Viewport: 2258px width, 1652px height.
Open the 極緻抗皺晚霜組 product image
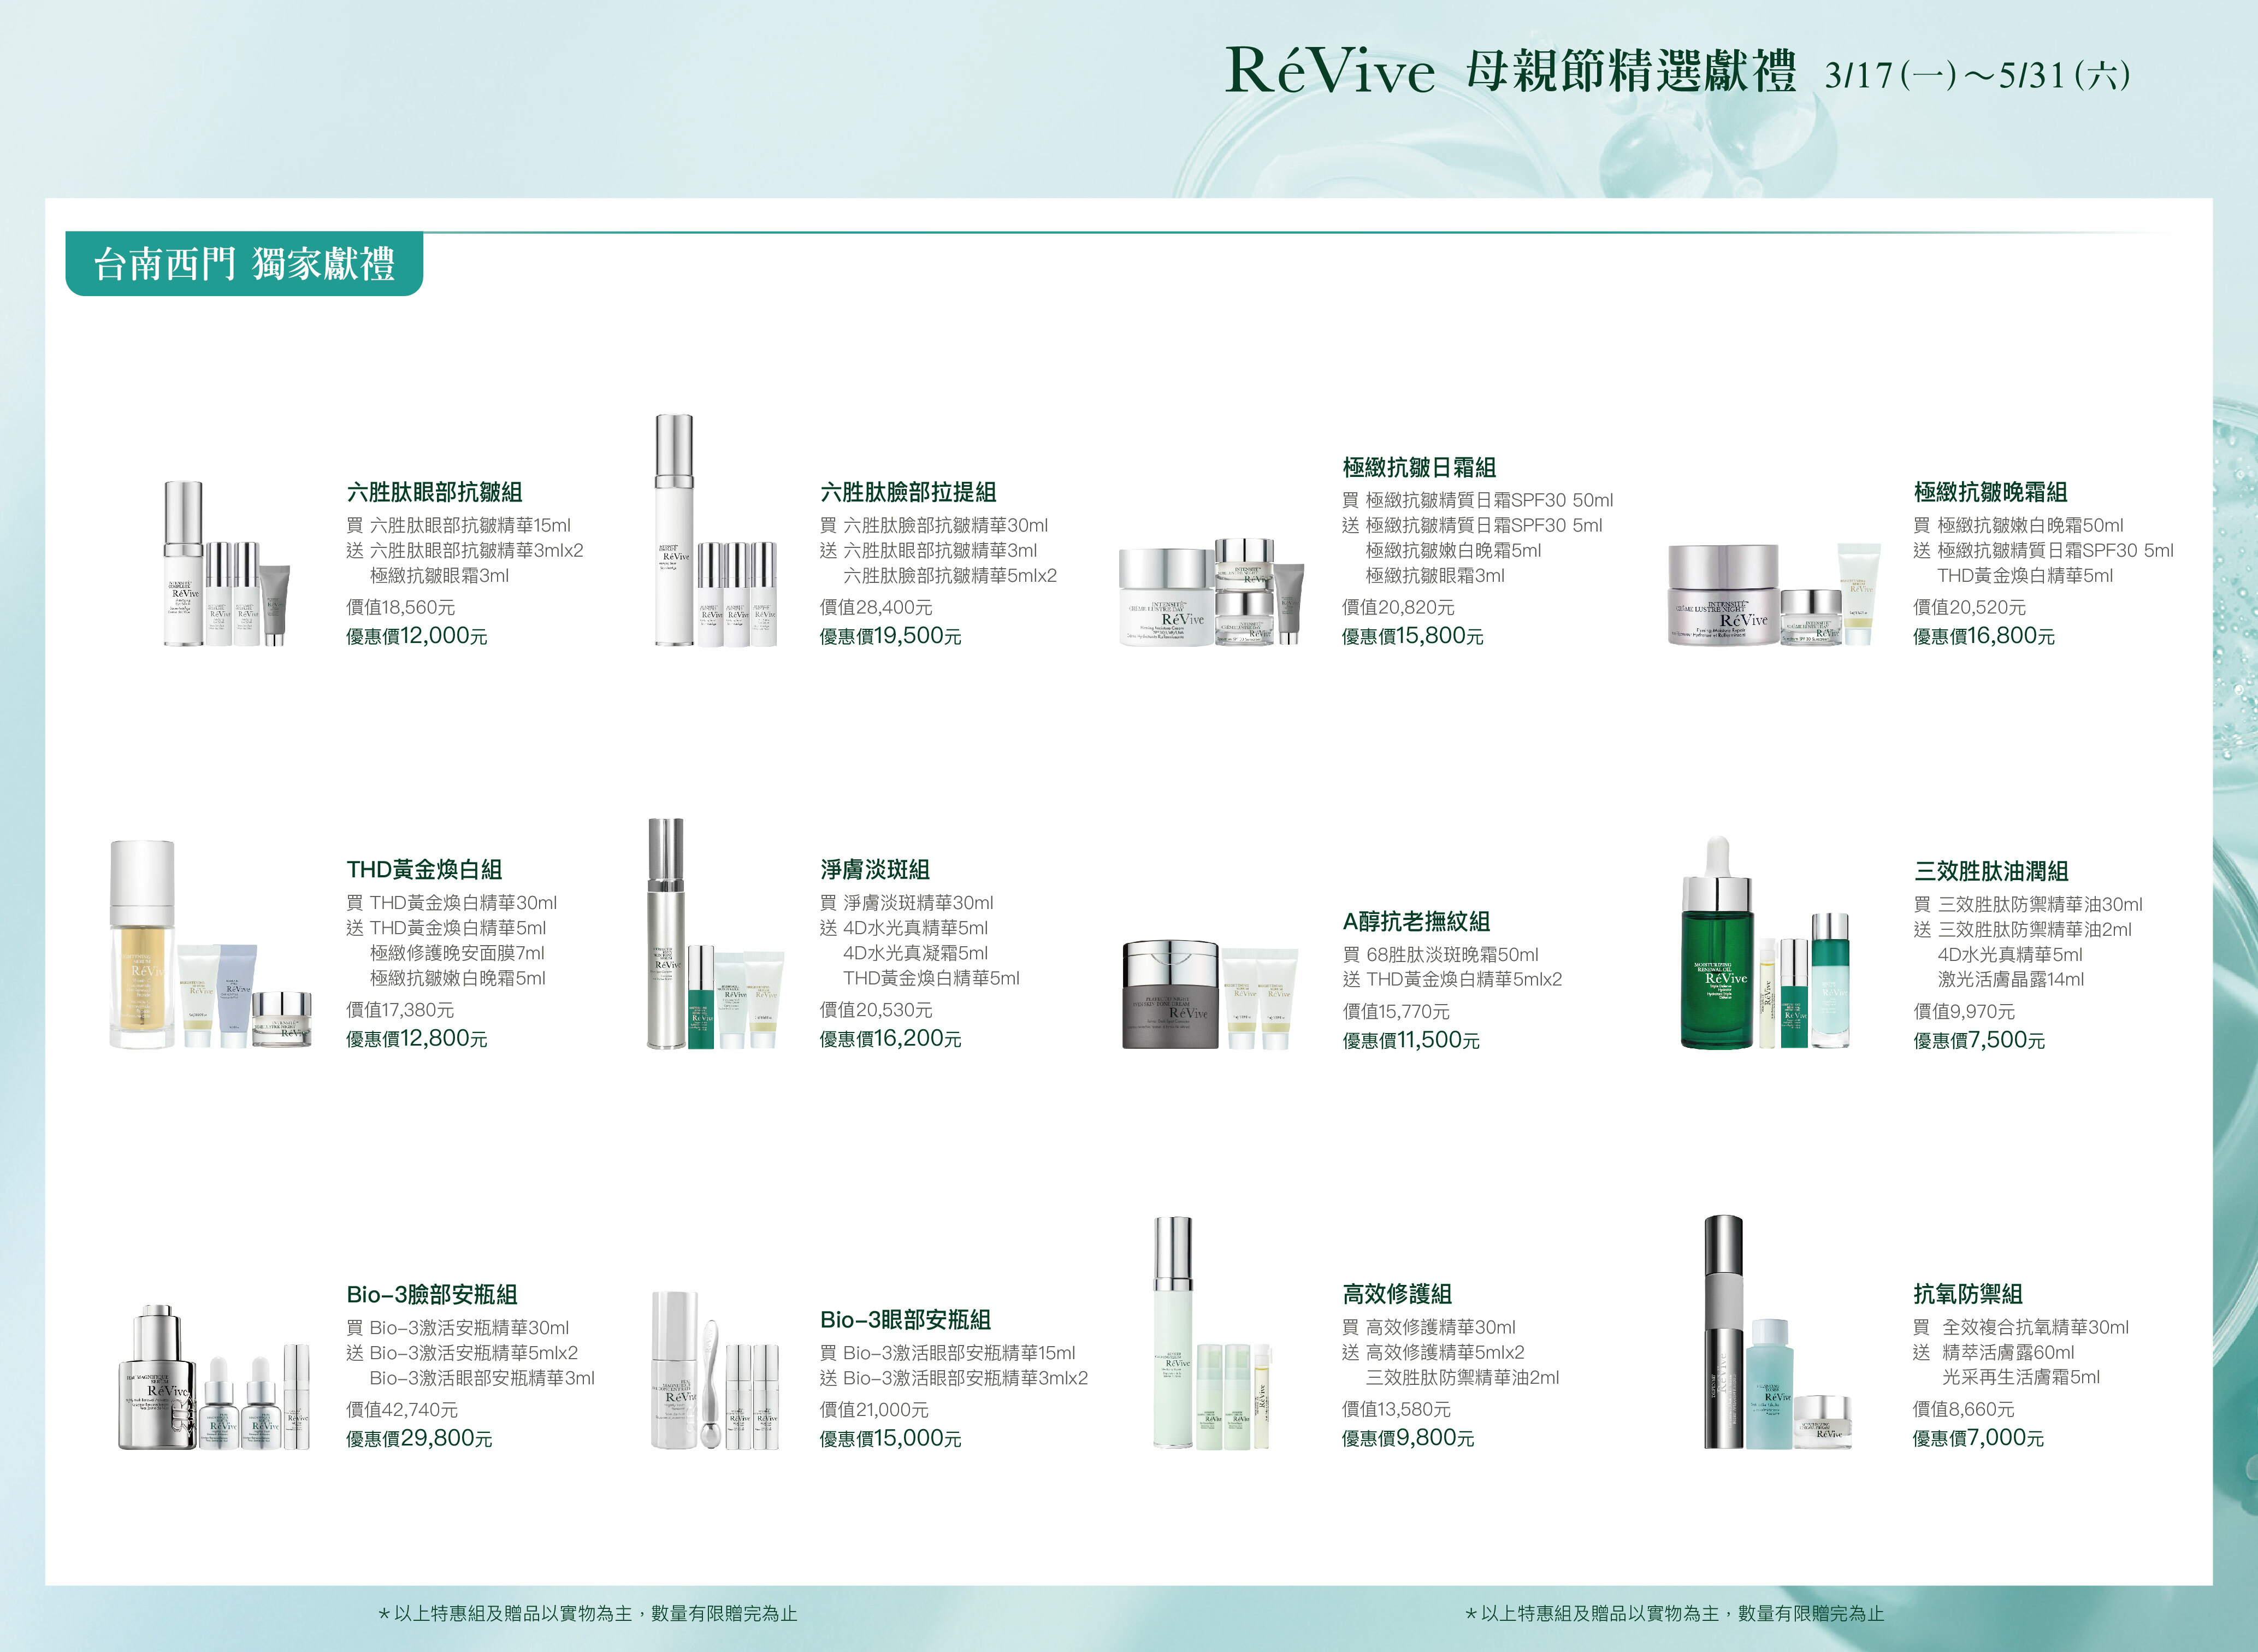(1774, 594)
